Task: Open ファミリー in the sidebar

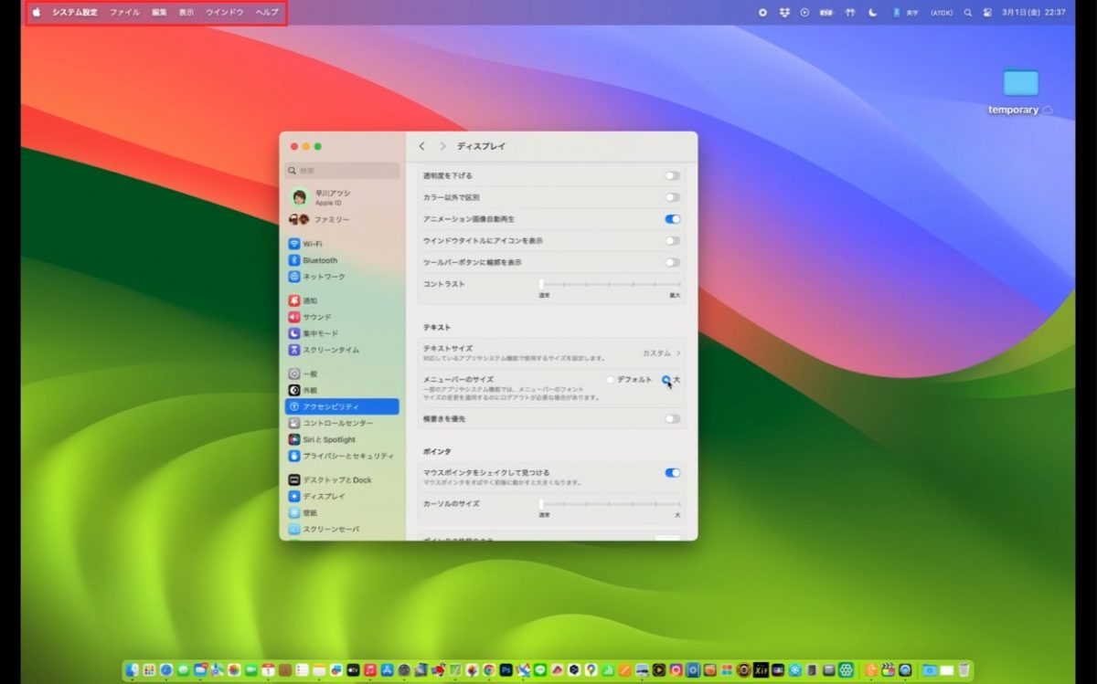Action: (342, 220)
